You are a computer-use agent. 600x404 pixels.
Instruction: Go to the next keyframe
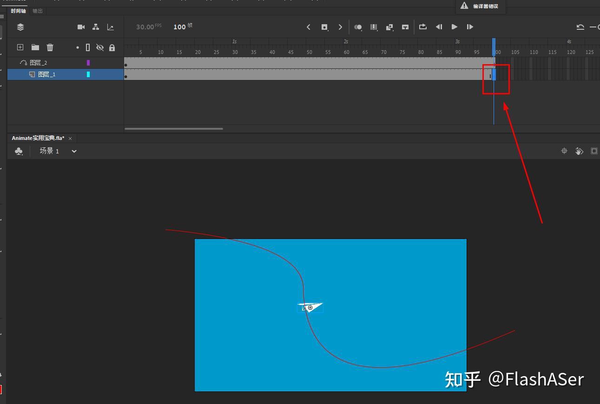[340, 27]
